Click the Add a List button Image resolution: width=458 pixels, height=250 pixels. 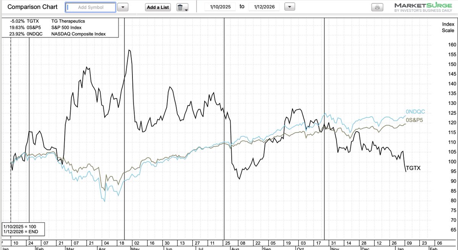(158, 7)
